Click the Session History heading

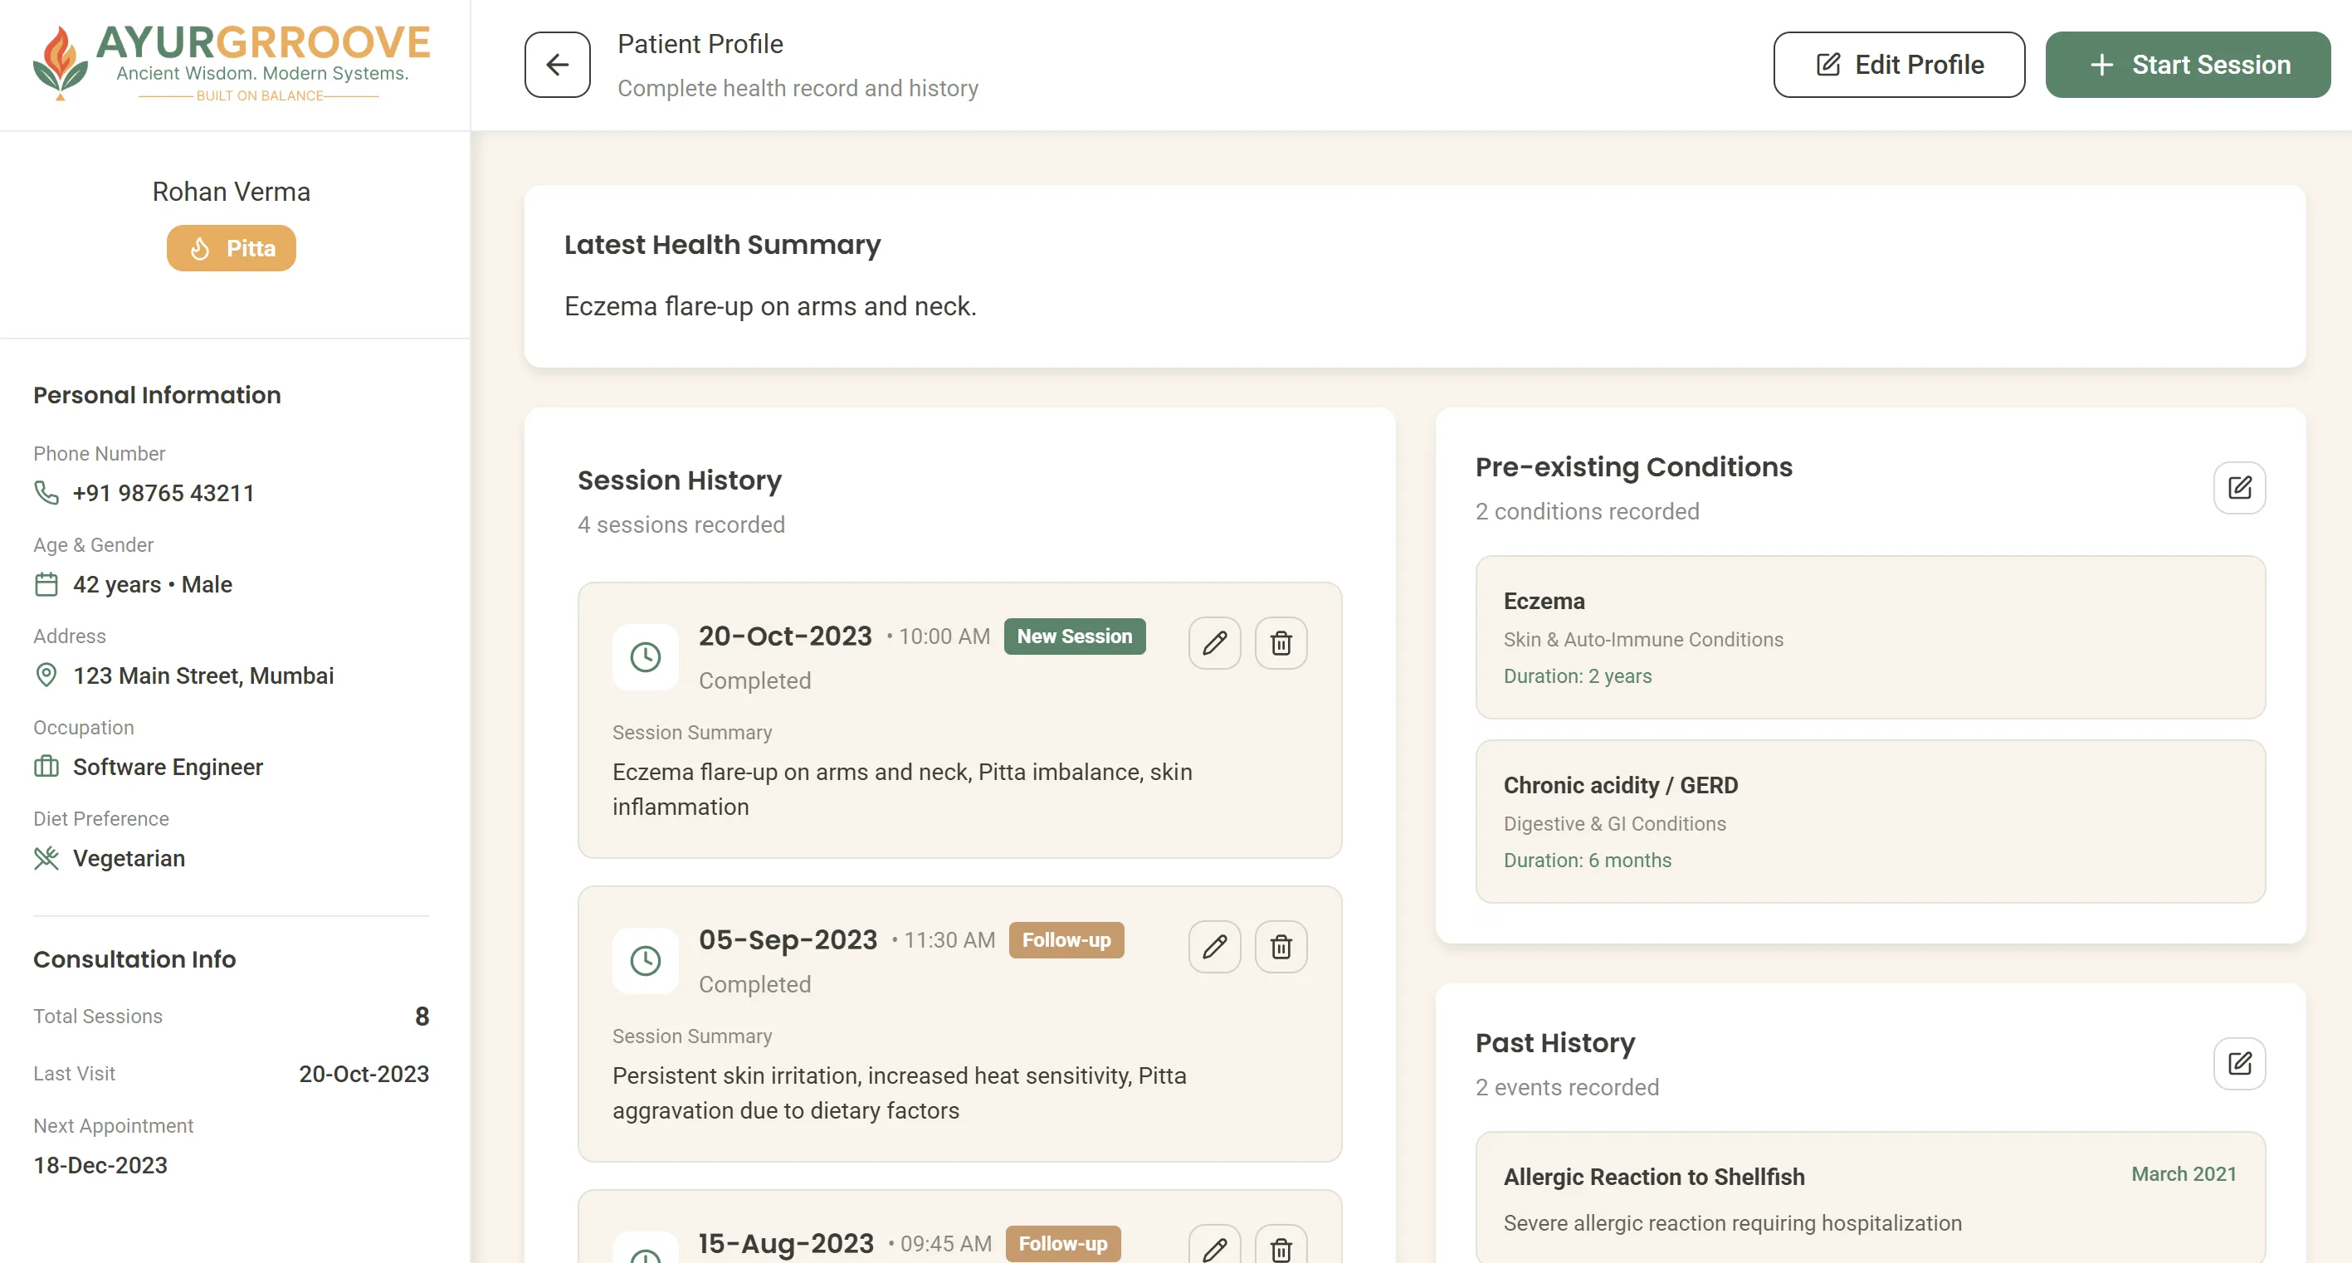[x=680, y=480]
